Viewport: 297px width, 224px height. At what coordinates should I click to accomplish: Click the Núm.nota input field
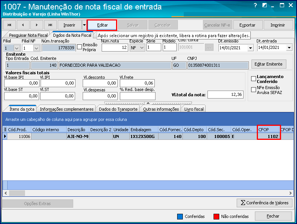[115, 47]
